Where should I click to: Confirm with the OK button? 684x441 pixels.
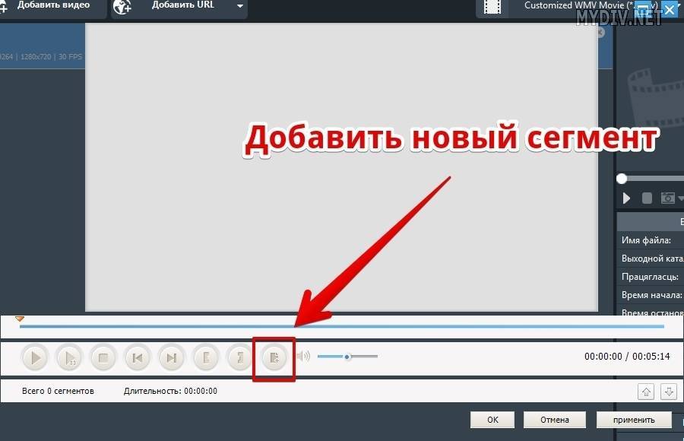[492, 420]
